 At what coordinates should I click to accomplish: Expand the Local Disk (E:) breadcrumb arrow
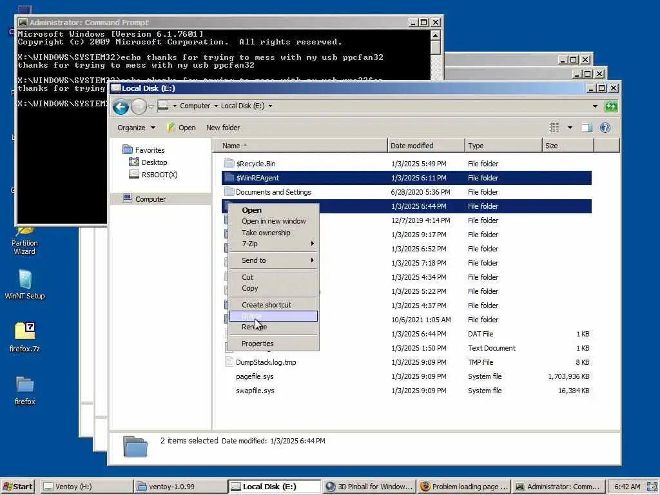[x=270, y=106]
